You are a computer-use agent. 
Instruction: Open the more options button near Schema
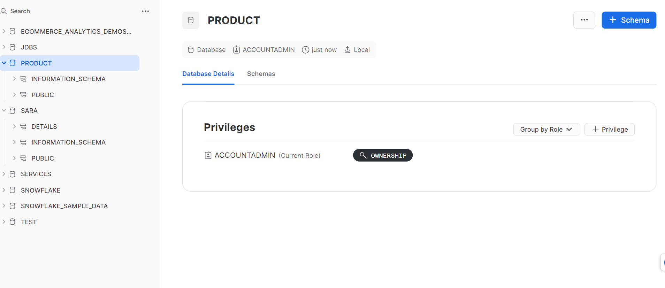[584, 20]
